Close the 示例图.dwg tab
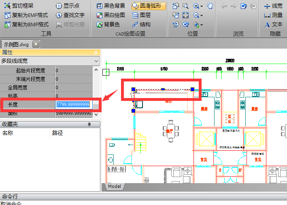The height and width of the screenshot is (205, 287). point(36,44)
